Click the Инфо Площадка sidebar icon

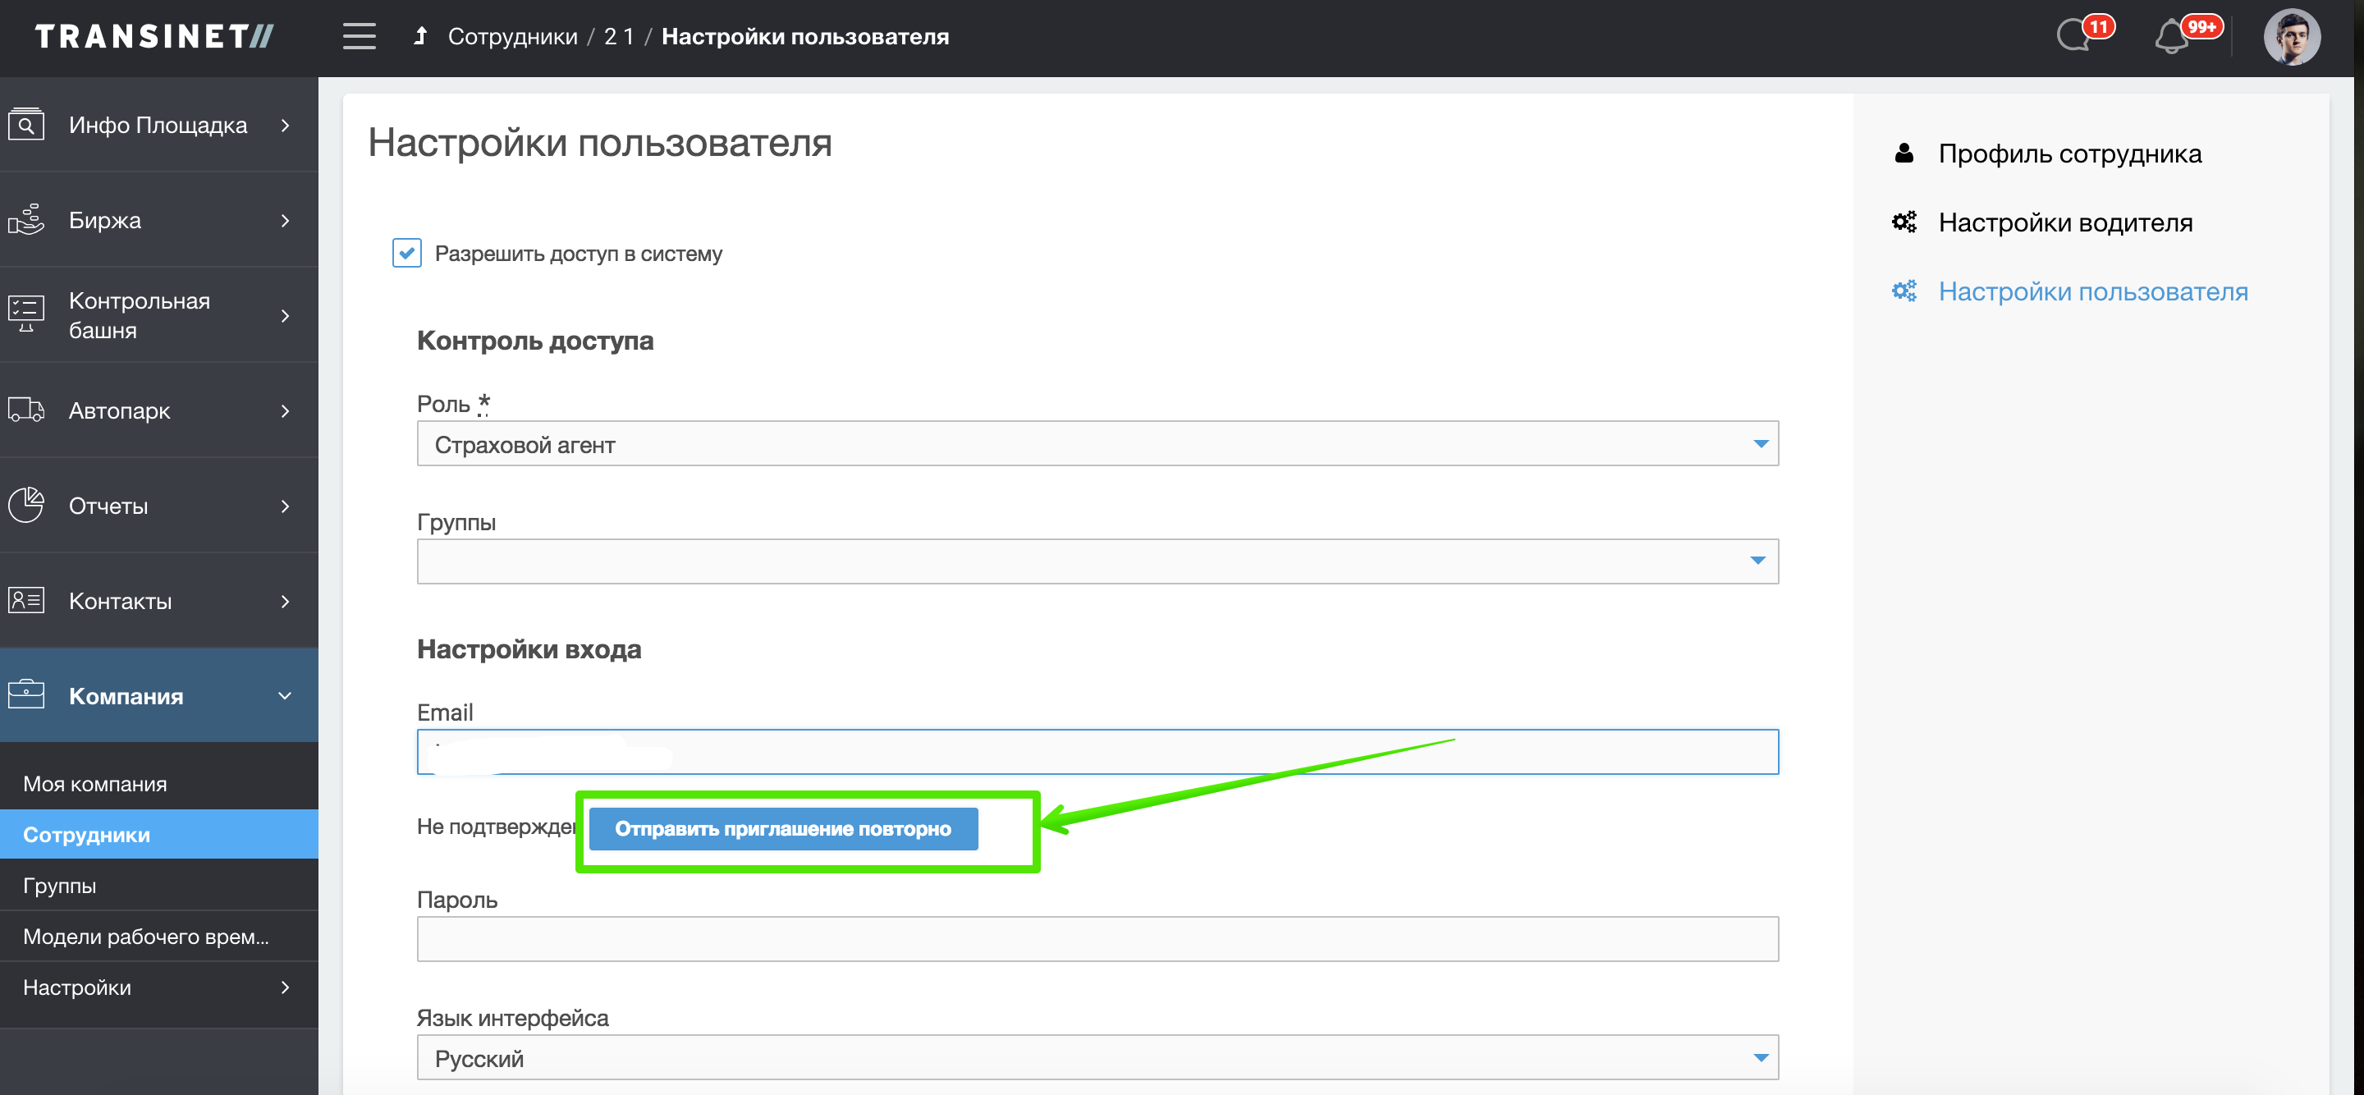[26, 125]
